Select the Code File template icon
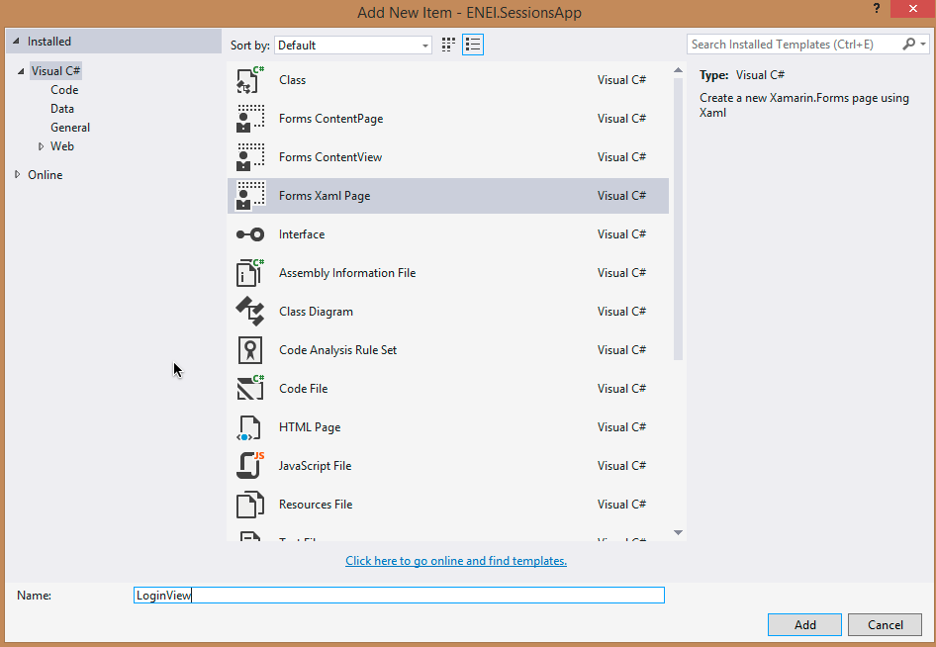936x647 pixels. click(250, 389)
